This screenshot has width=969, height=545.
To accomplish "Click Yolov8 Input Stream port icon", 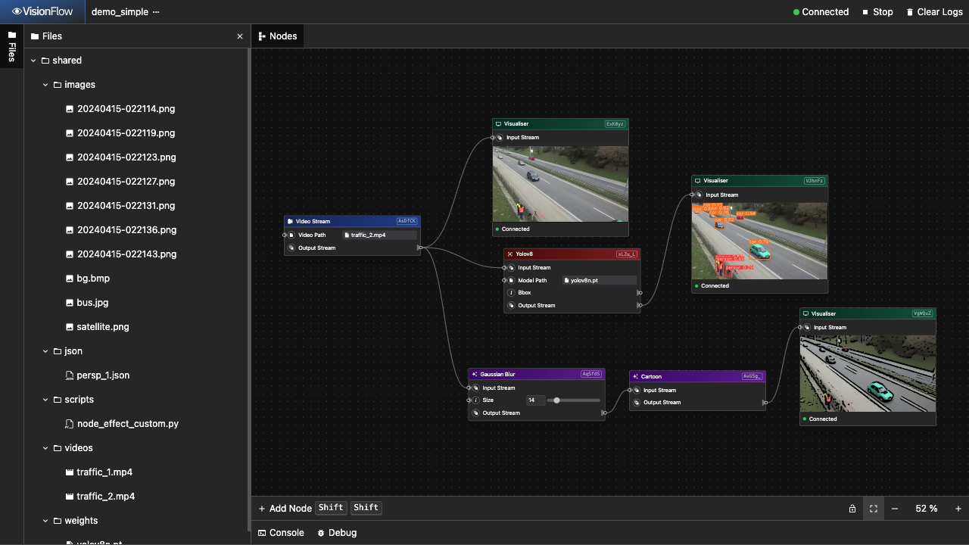I will point(511,268).
